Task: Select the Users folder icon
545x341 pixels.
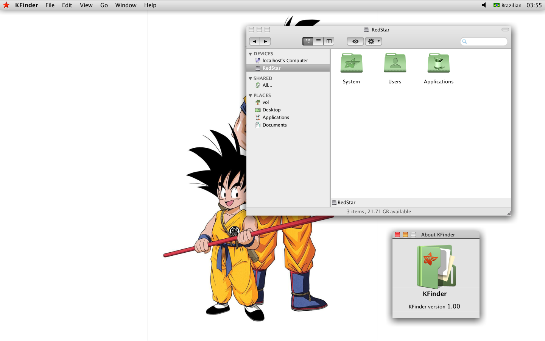Action: (395, 63)
